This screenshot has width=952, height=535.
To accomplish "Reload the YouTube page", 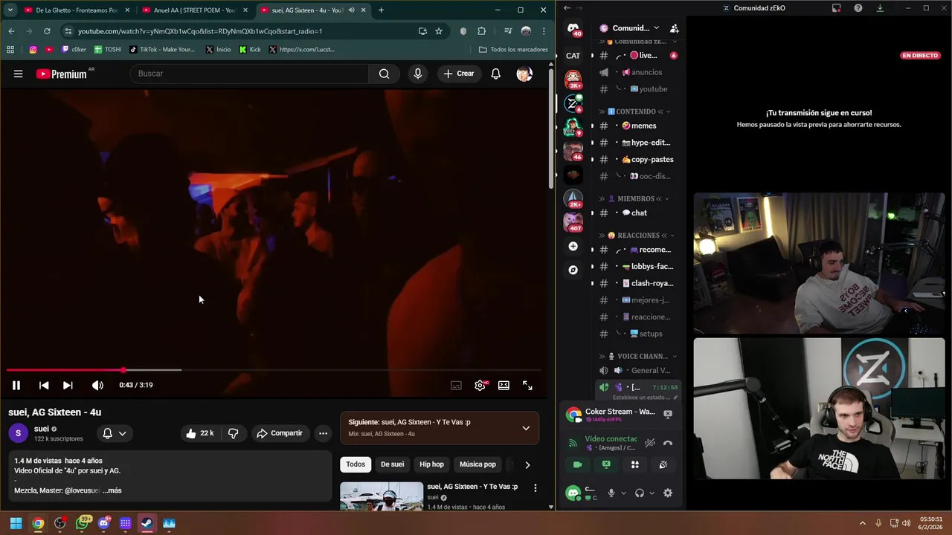I will tap(47, 31).
